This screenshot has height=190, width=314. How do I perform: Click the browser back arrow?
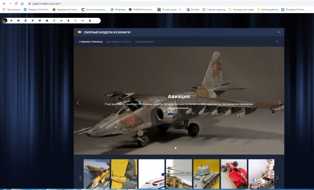point(4,3)
